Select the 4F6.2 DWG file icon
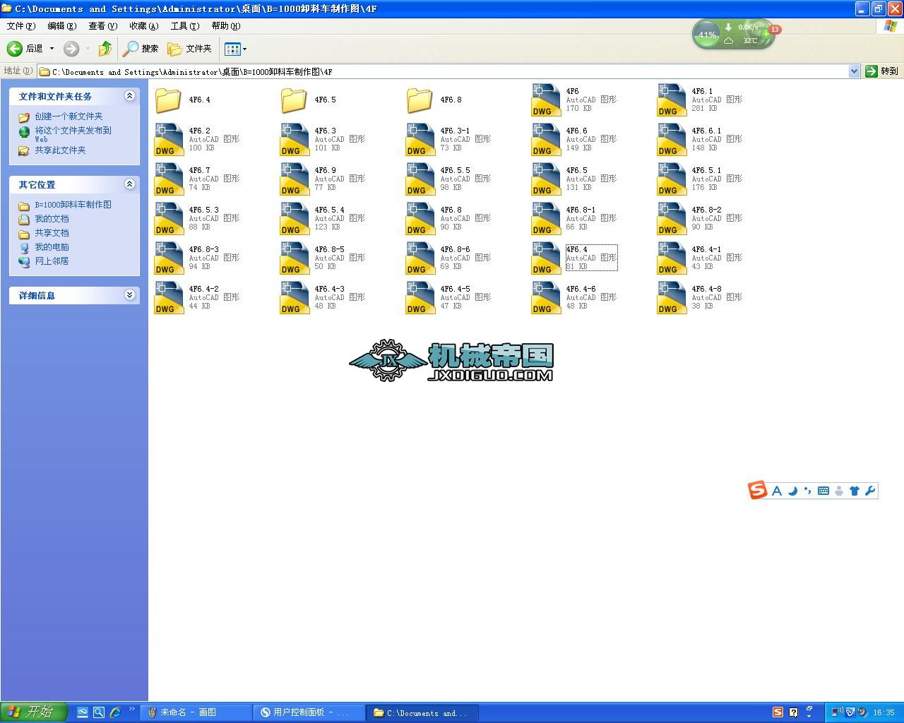The height and width of the screenshot is (723, 904). pos(169,140)
